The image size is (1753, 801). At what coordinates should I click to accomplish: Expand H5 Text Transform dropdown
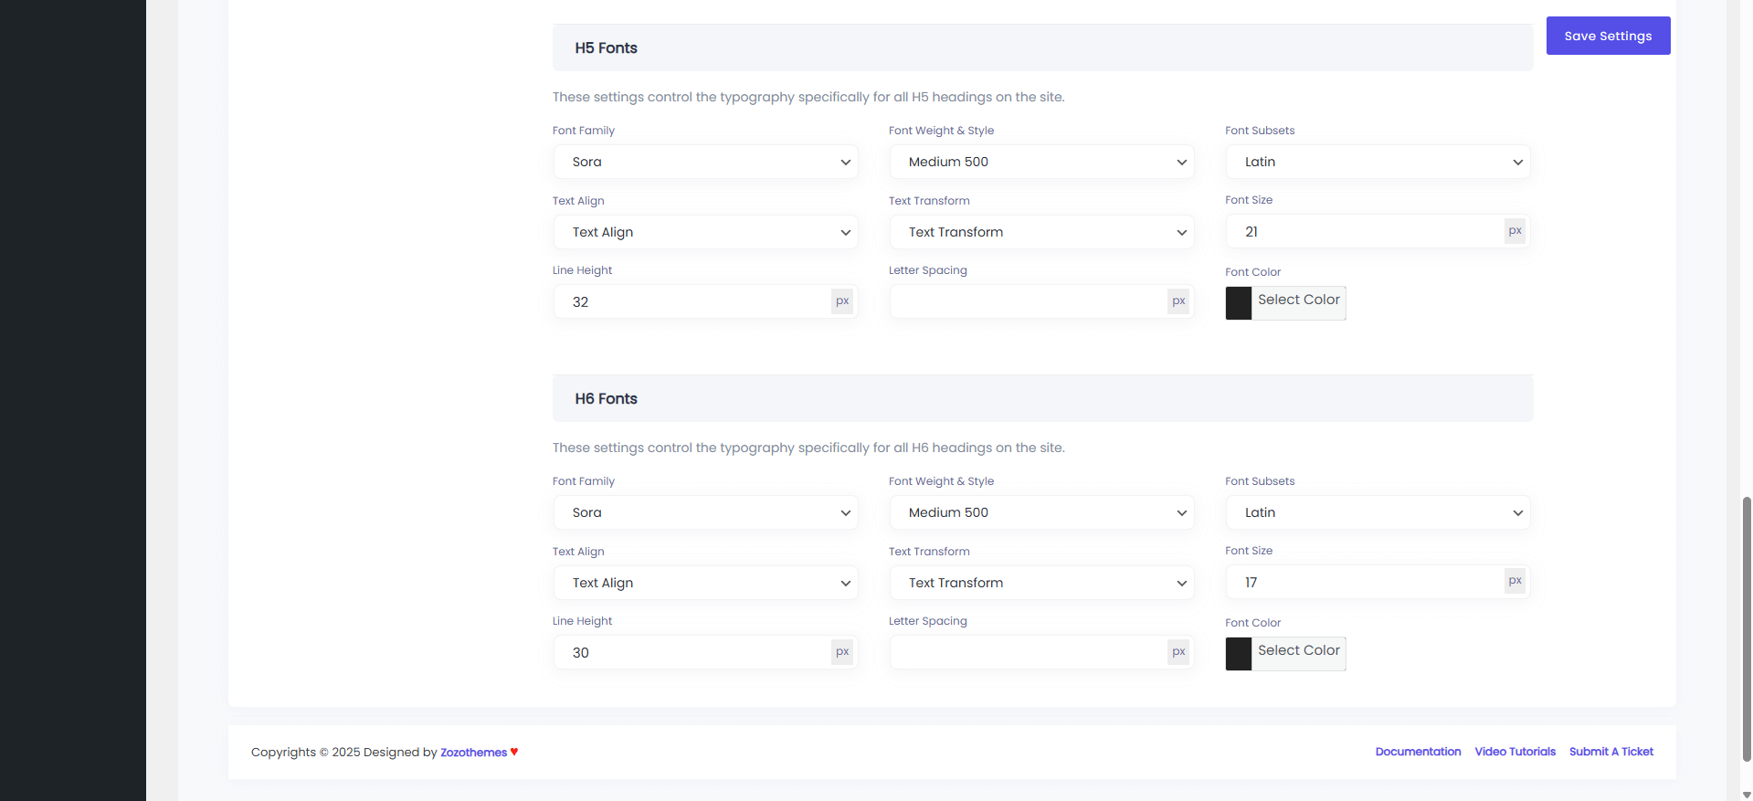click(x=1041, y=232)
